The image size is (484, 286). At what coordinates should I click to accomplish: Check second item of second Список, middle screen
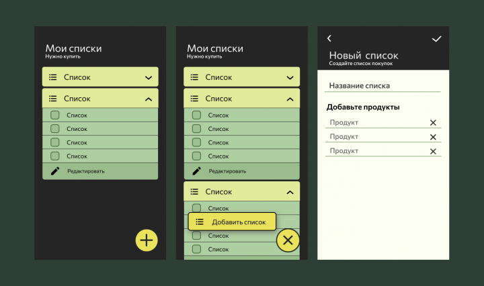[x=196, y=128]
